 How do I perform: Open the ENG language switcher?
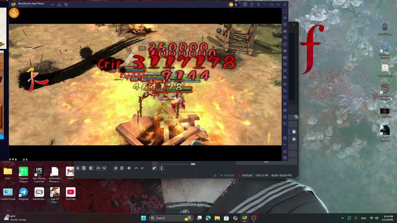point(364,218)
